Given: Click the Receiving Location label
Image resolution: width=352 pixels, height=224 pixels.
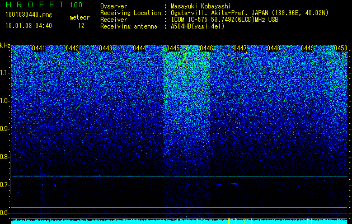Looking at the screenshot, I should tap(130, 13).
